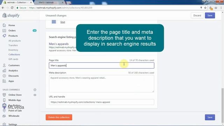Close the Men's – reshmab tab
The height and width of the screenshot is (126, 224).
63,2
